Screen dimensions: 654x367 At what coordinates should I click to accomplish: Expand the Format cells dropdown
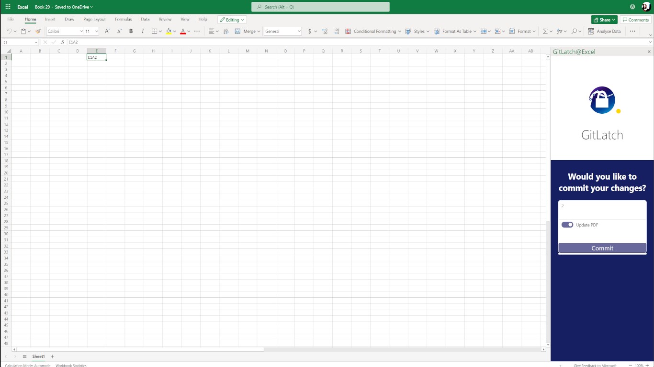tap(534, 31)
